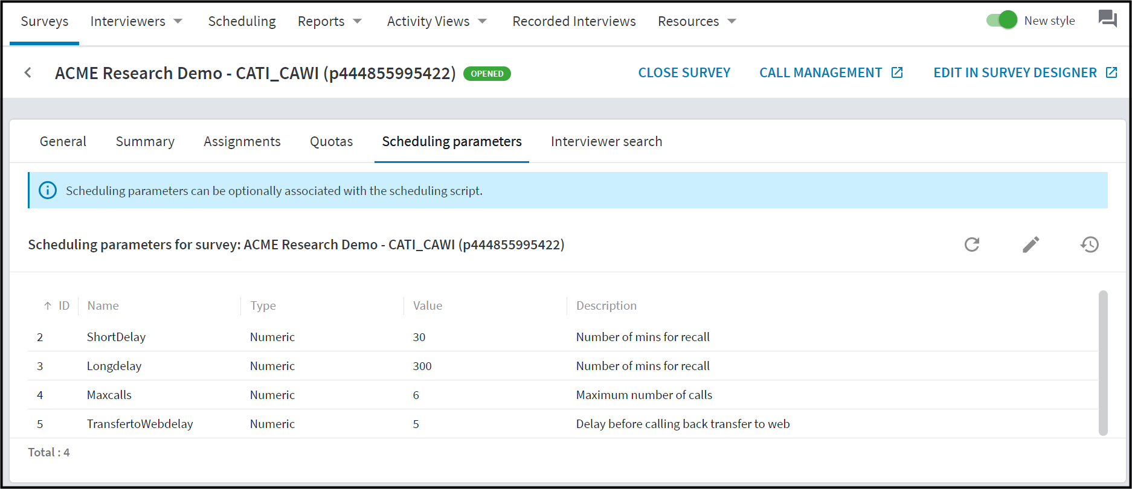Click the external link icon beside Call Management
The image size is (1132, 489).
898,73
